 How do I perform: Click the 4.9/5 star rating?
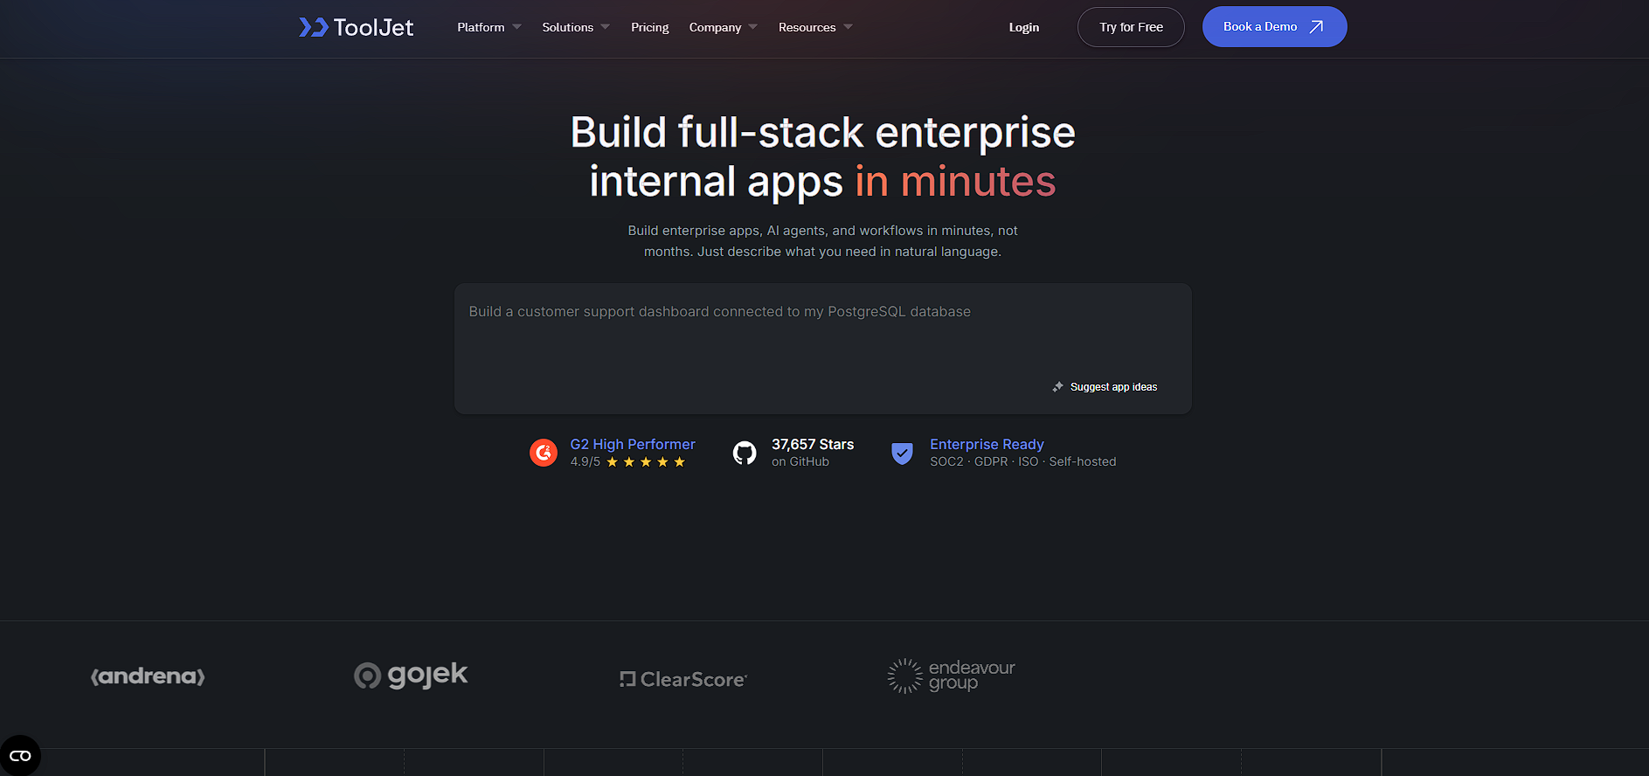tap(627, 461)
